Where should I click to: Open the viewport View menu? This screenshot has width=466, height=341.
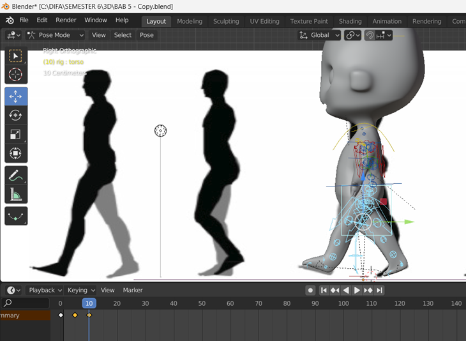[99, 35]
